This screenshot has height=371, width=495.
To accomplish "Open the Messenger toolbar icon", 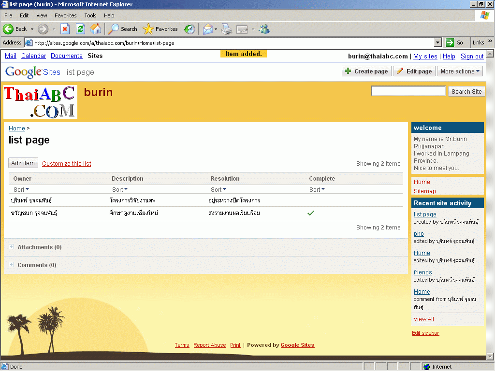I will pyautogui.click(x=264, y=29).
